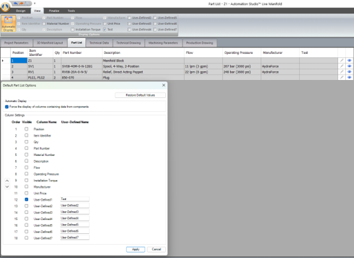
Task: Open the Technical Data tab
Action: point(99,43)
